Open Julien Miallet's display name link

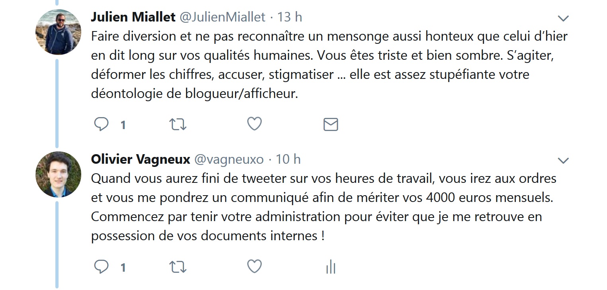pos(133,17)
